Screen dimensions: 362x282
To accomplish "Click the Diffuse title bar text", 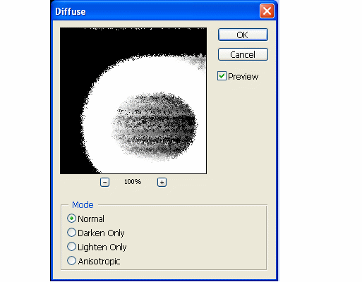I will point(71,11).
